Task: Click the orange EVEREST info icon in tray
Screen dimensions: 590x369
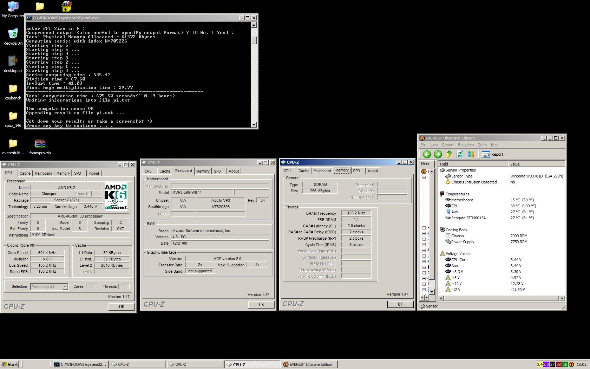Action: (571, 364)
